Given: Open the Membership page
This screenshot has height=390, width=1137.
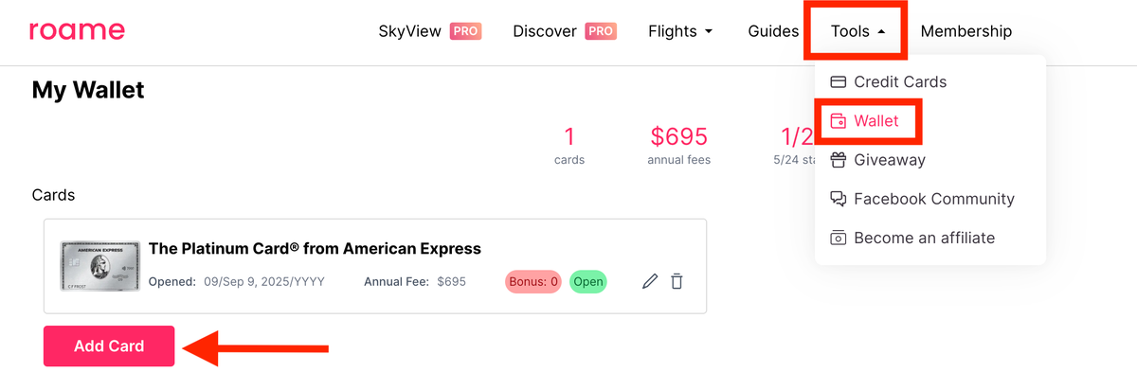Looking at the screenshot, I should [x=966, y=31].
